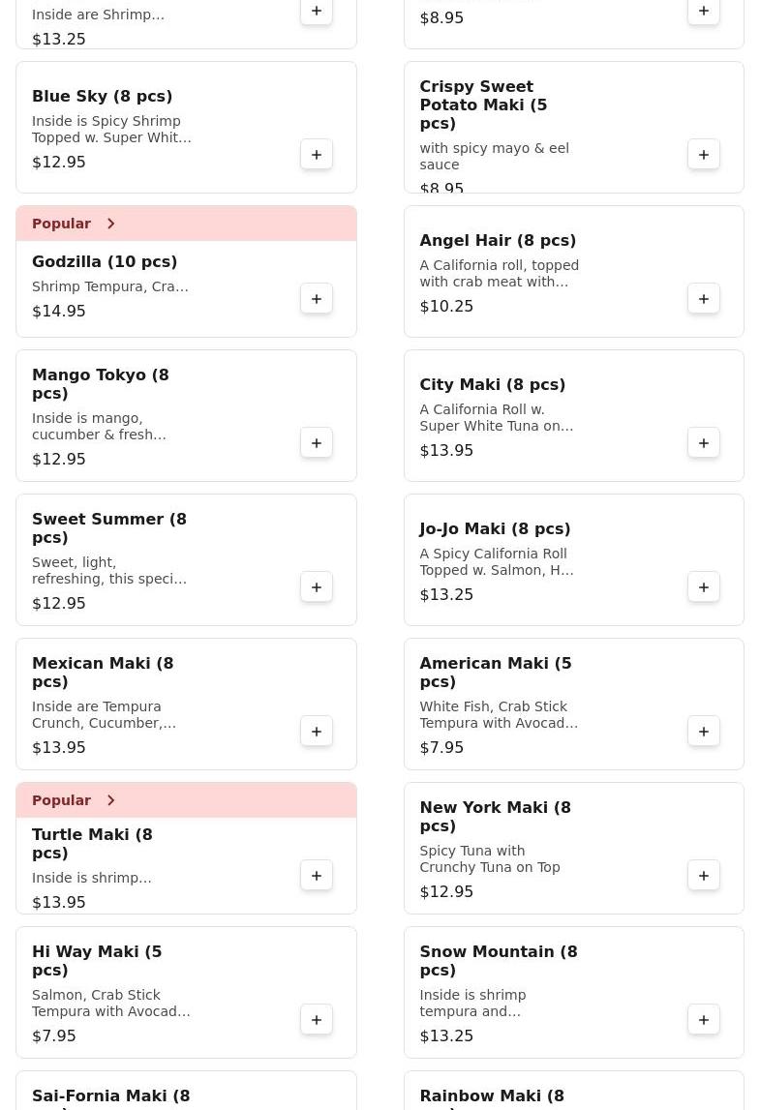Open Rainbow Maki item title
The width and height of the screenshot is (760, 1110).
coord(492,1097)
